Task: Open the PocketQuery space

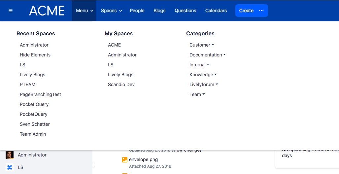Action: point(34,115)
